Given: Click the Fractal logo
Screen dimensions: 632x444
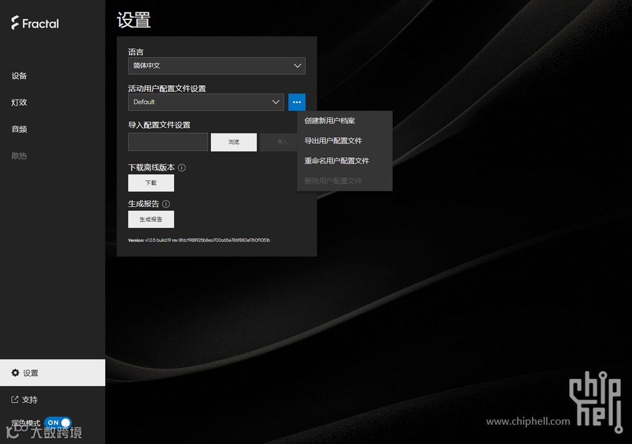Looking at the screenshot, I should 35,23.
